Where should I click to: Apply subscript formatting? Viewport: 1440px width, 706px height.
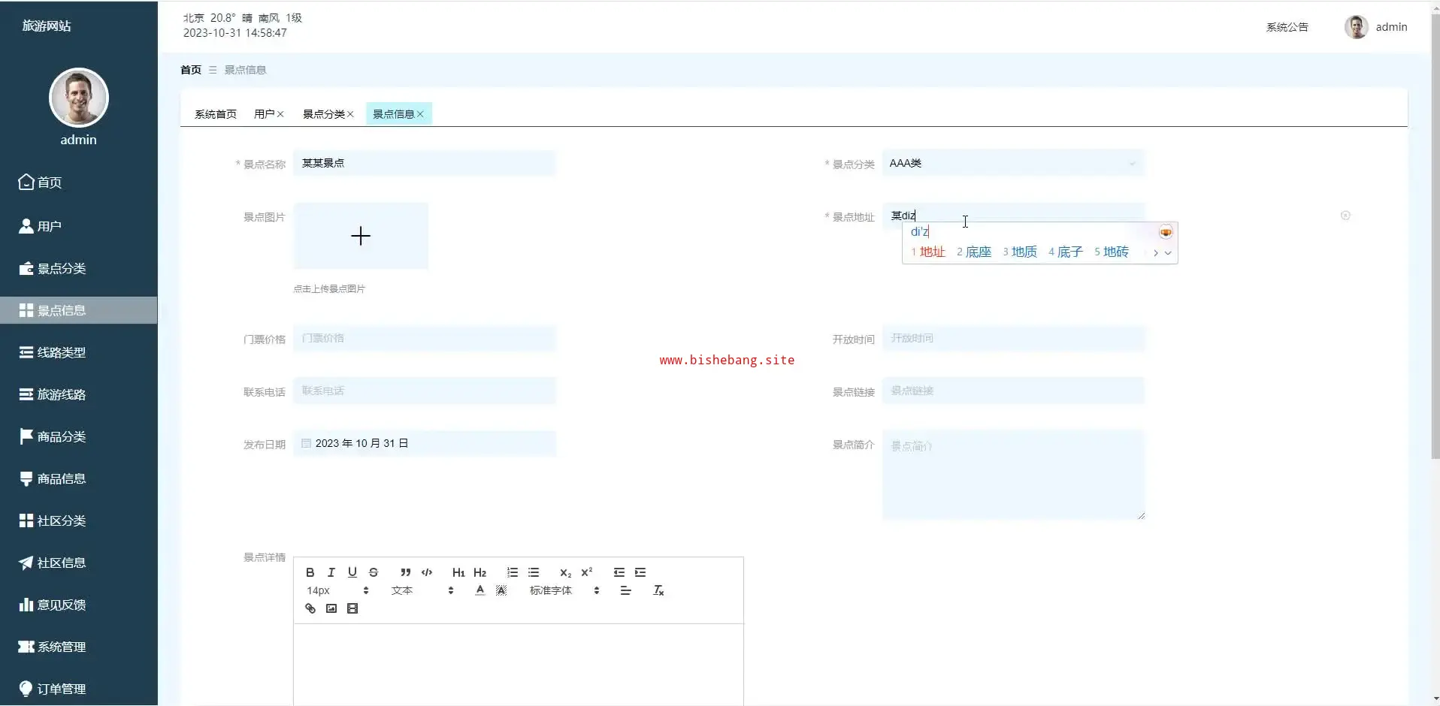pyautogui.click(x=566, y=572)
